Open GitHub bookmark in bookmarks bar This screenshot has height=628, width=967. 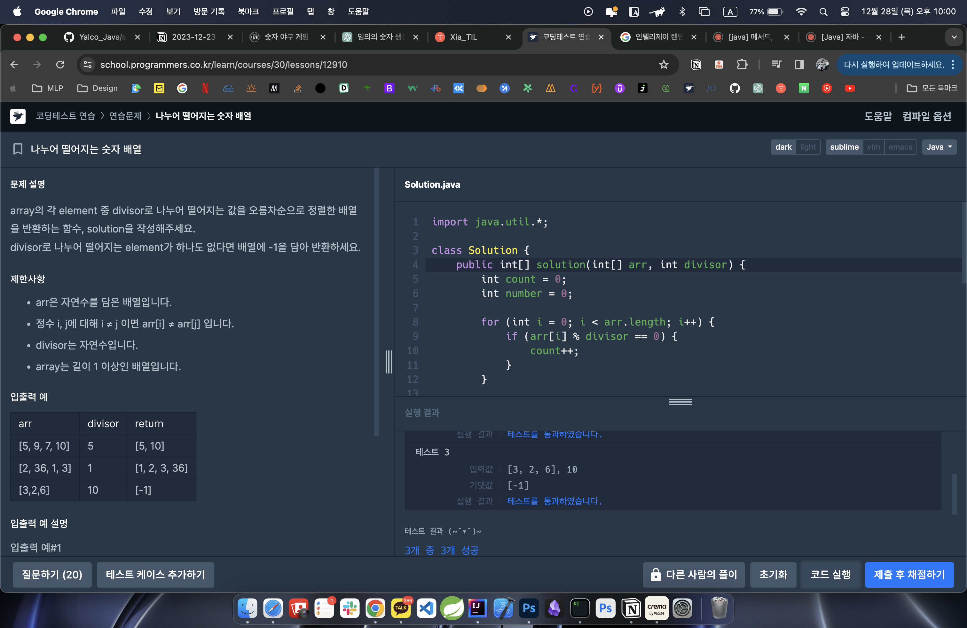pos(735,88)
